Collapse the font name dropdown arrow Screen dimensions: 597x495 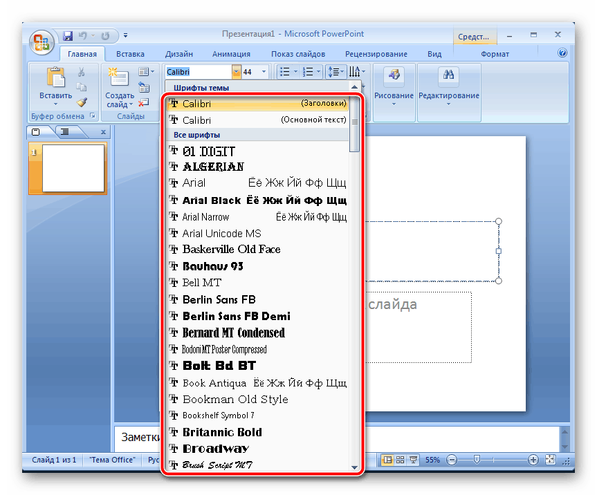(x=237, y=72)
